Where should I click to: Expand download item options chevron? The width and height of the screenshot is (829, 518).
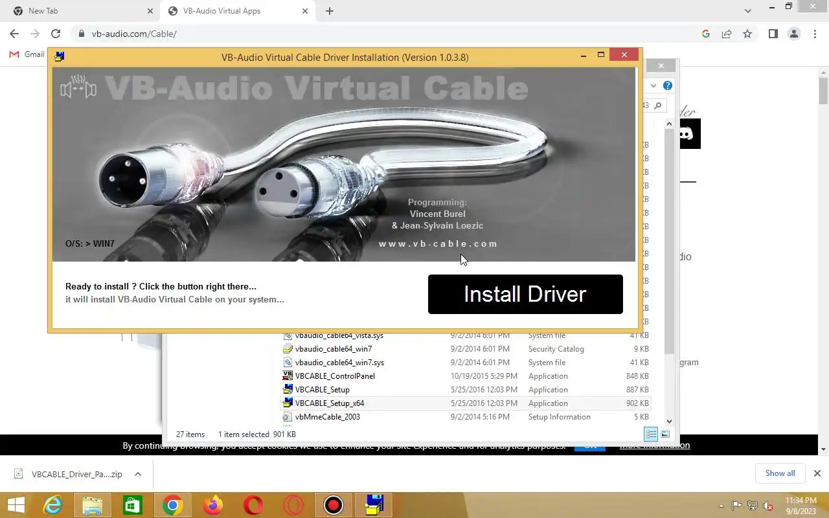[138, 474]
